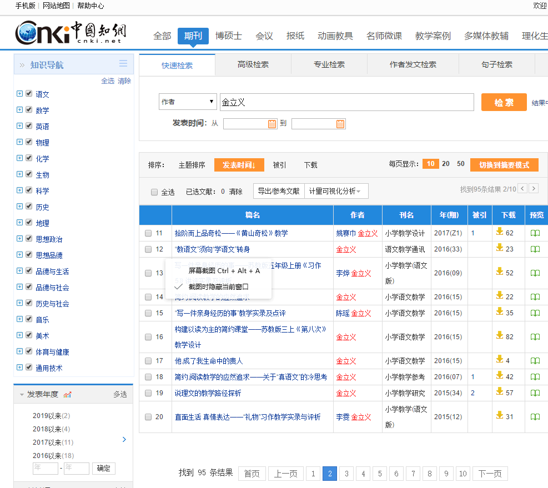The height and width of the screenshot is (488, 548).
Task: Download article 13 by 李烨
Action: click(x=500, y=271)
